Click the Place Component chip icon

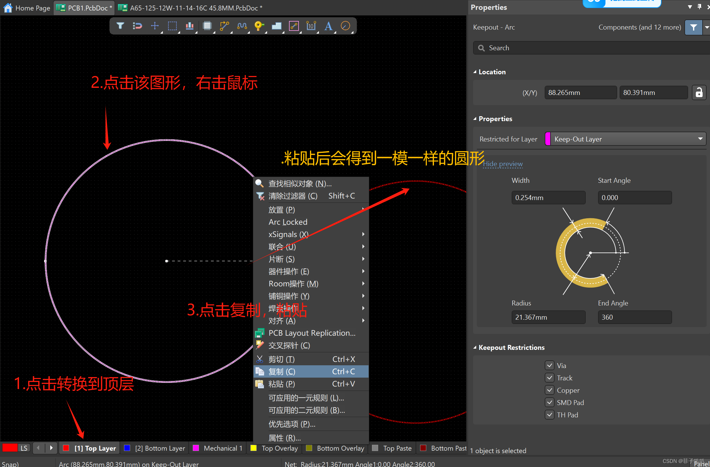[x=207, y=26]
